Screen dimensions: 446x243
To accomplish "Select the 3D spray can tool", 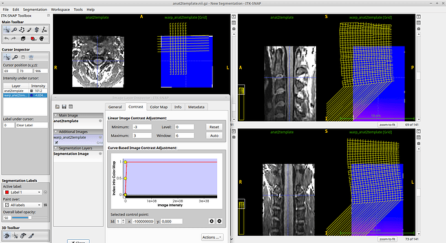I will pyautogui.click(x=23, y=235).
